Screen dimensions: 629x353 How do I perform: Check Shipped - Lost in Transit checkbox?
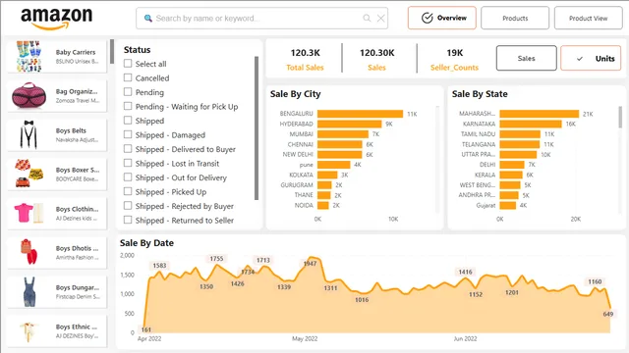pos(128,163)
